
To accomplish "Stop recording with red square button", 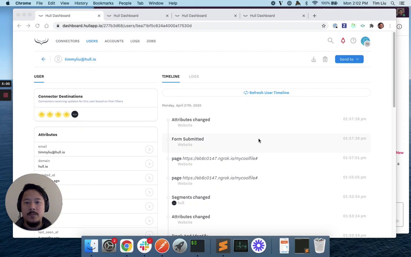I will (5, 95).
